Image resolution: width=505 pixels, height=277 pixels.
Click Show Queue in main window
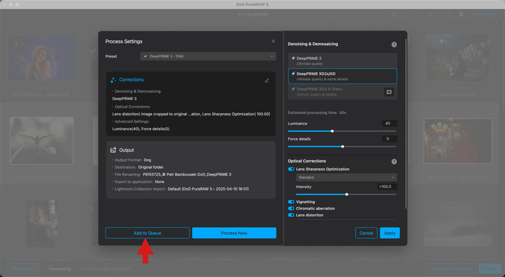[23, 269]
